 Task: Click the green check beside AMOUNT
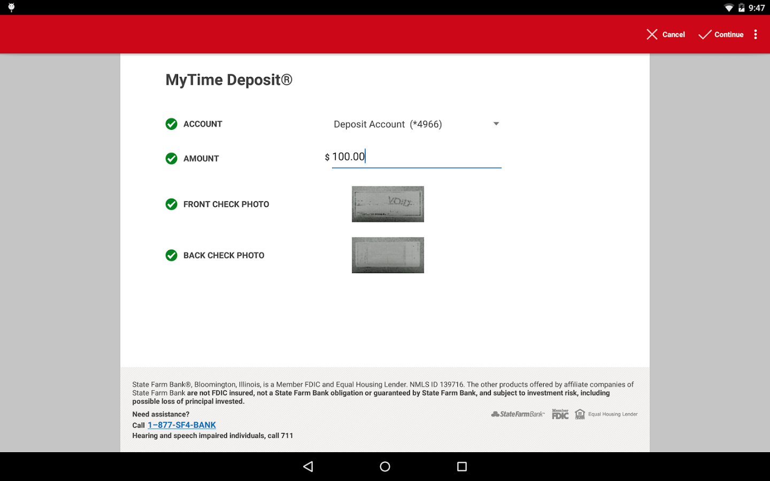point(171,158)
